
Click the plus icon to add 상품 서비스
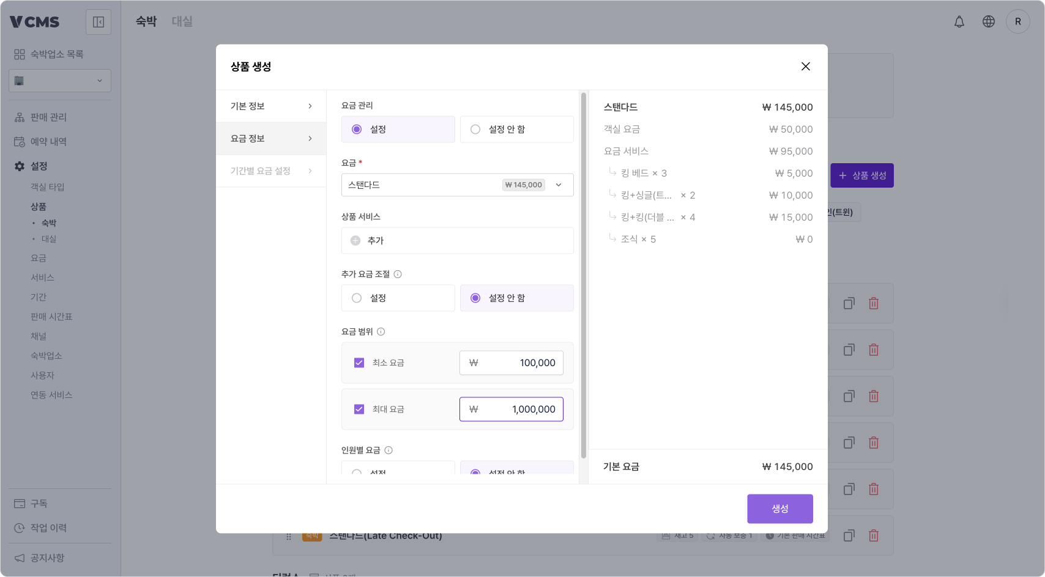(355, 240)
